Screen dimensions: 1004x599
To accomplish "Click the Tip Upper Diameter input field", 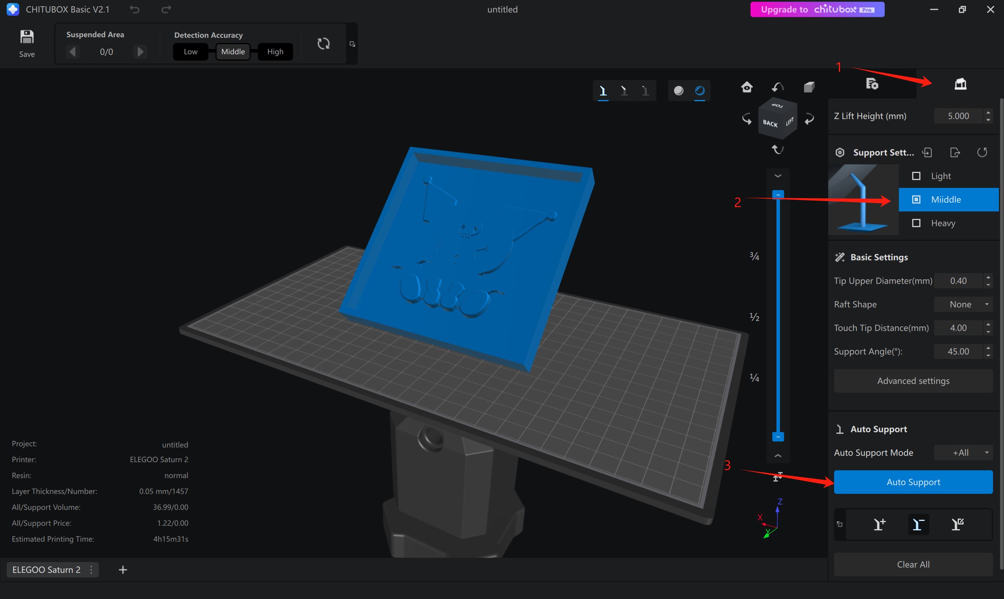I will tap(958, 280).
